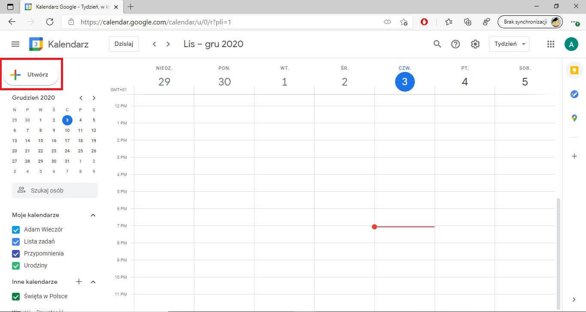Viewport: 586px width, 312px height.
Task: Click the red Opera extension icon
Action: (424, 22)
